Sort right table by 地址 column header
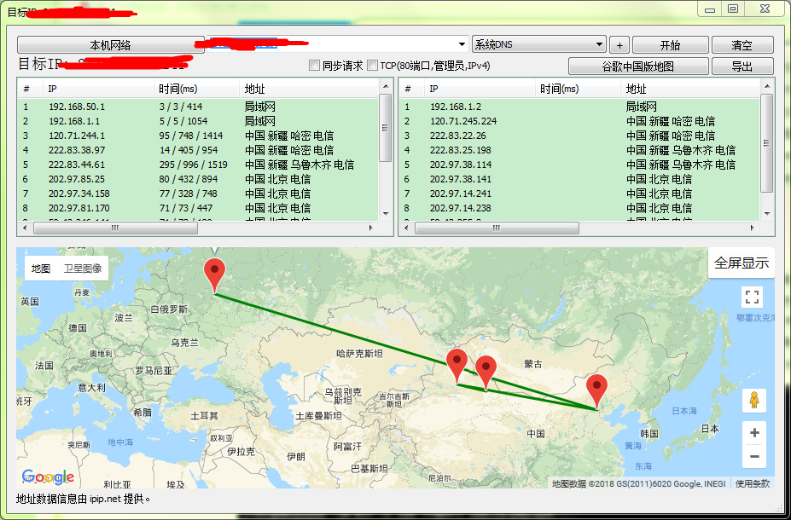 [690, 89]
